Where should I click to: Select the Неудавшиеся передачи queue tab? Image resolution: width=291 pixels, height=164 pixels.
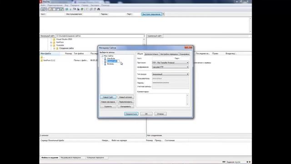point(71,158)
